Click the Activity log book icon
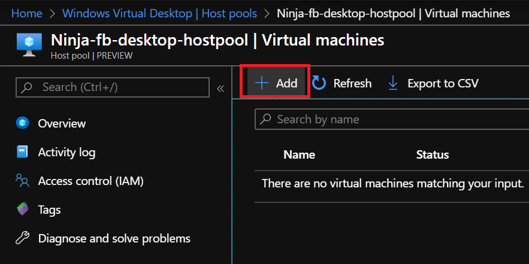The image size is (529, 264). [x=22, y=152]
